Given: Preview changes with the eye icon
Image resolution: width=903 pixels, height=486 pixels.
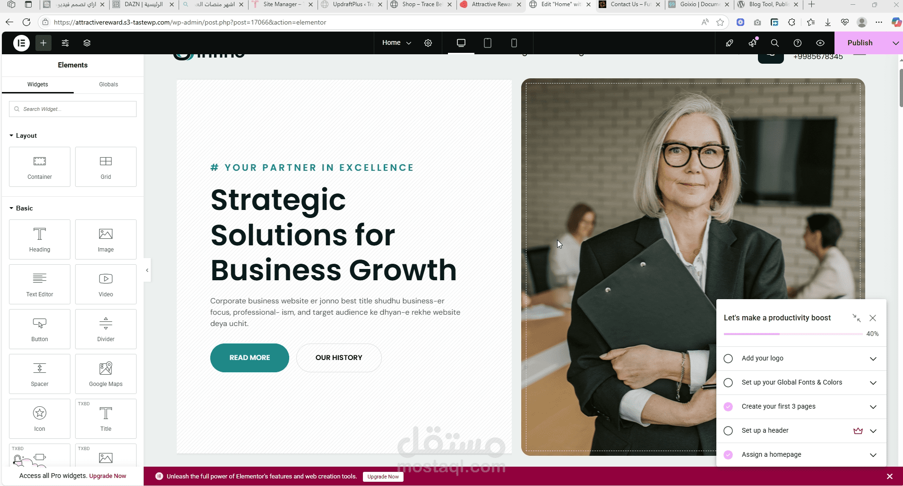Looking at the screenshot, I should pos(820,43).
